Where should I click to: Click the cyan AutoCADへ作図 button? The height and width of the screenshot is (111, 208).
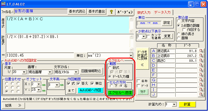pyautogui.click(x=91, y=90)
